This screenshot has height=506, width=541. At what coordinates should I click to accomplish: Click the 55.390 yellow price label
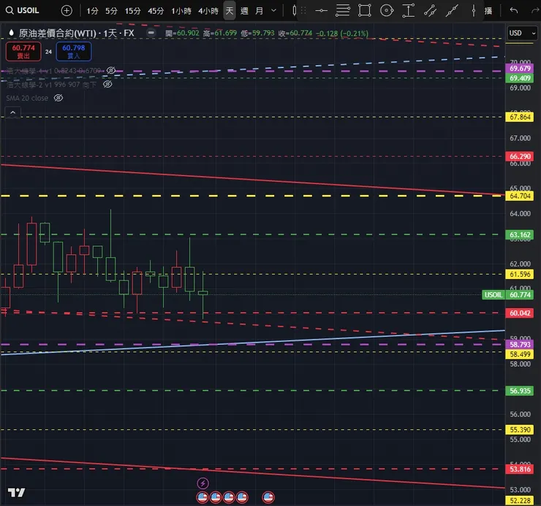(520, 429)
